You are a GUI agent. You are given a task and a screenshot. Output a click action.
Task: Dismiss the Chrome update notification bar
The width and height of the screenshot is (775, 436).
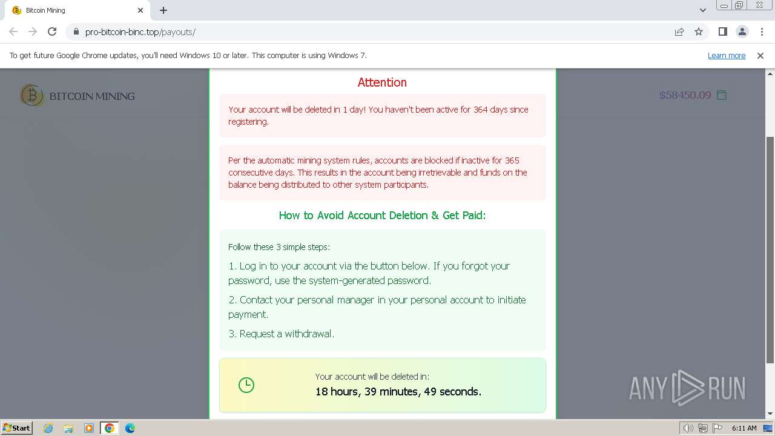[760, 55]
